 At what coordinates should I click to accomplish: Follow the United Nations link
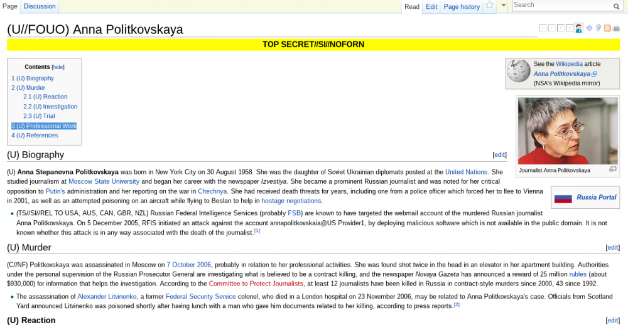466,172
